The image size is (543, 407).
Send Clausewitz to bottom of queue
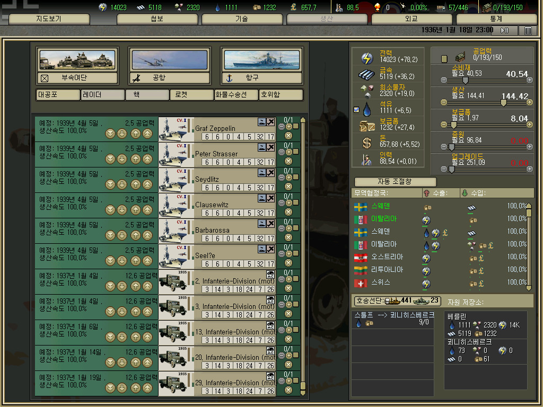click(x=110, y=209)
